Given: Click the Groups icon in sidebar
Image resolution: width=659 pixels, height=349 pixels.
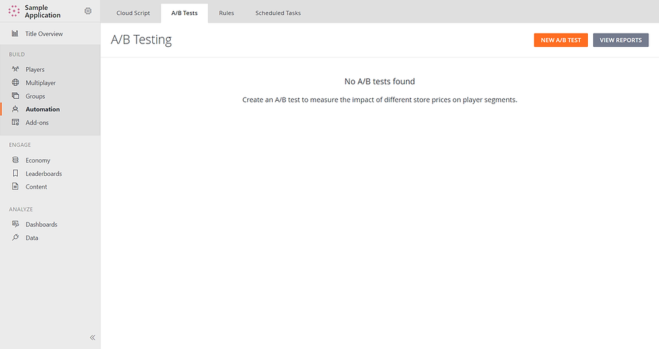Looking at the screenshot, I should (16, 95).
